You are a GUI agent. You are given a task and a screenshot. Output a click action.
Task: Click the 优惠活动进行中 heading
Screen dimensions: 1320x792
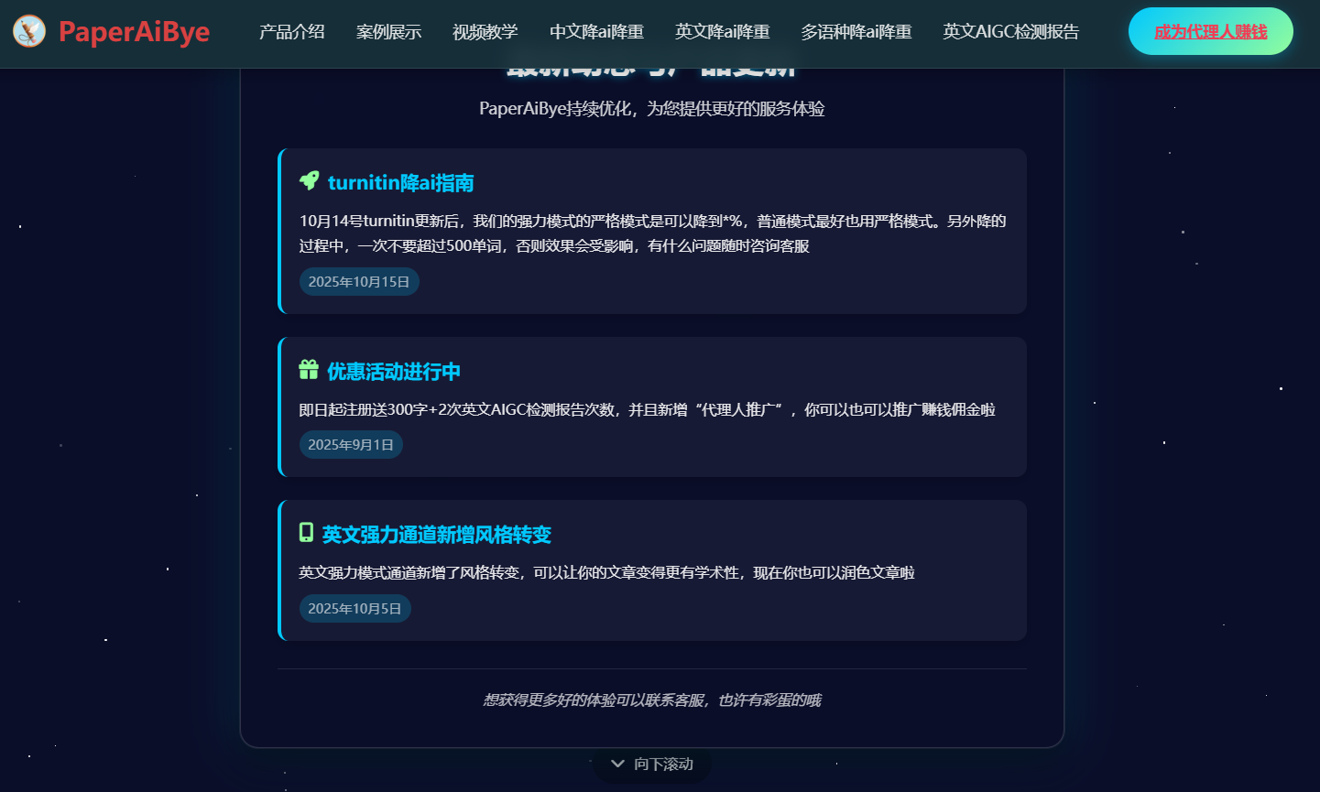tap(393, 372)
